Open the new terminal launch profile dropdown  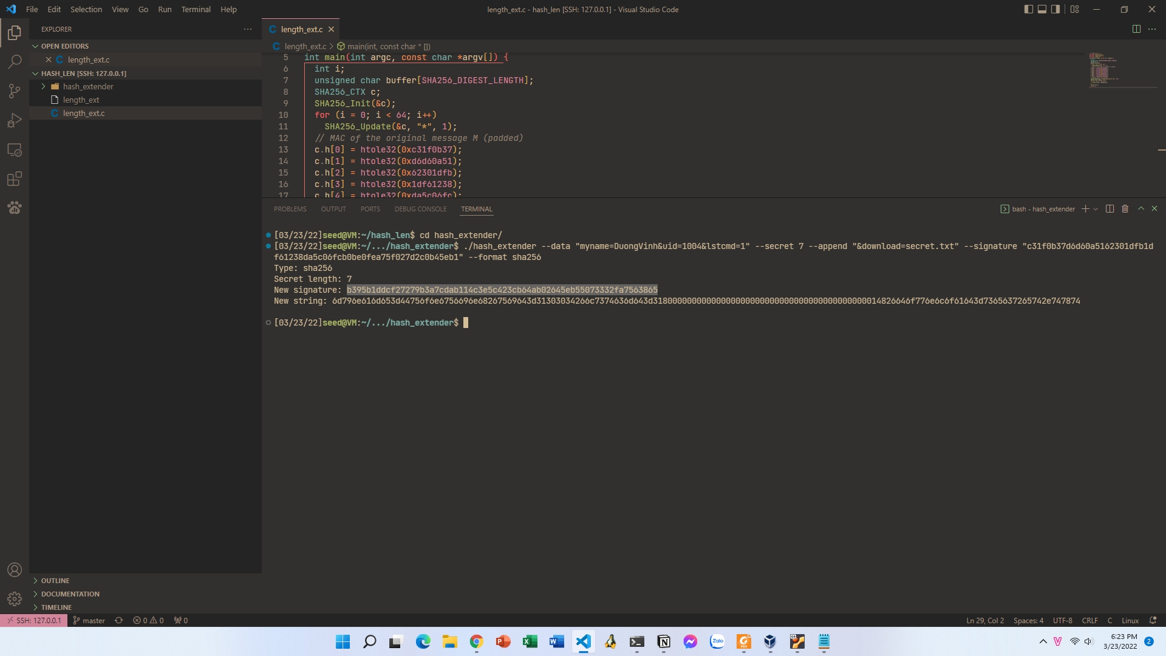tap(1096, 209)
